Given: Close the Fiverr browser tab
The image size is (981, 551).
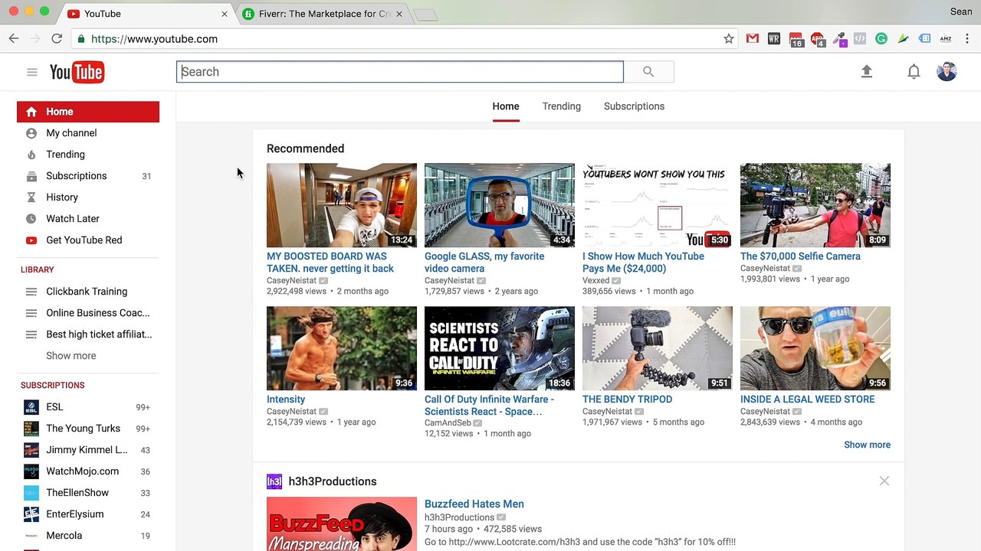Looking at the screenshot, I should tap(399, 14).
